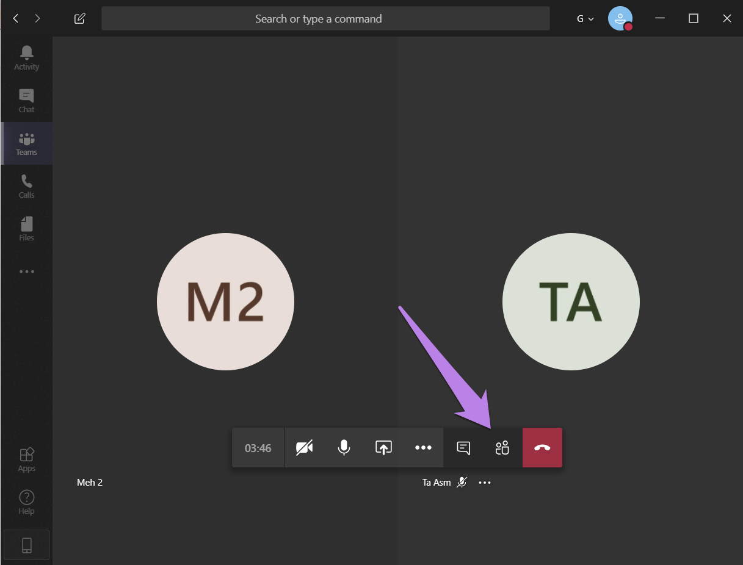Show participants panel in call toolbar

[x=502, y=448]
